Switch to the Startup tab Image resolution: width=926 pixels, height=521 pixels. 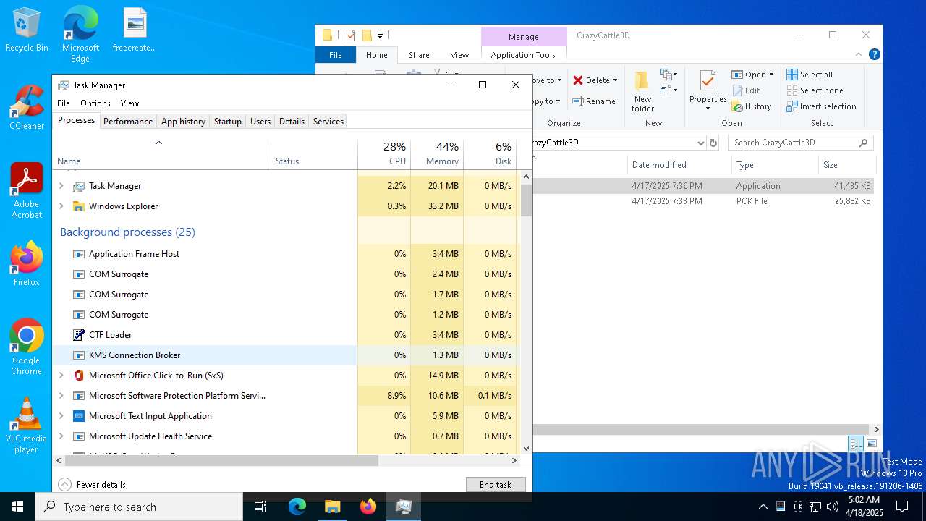(228, 122)
